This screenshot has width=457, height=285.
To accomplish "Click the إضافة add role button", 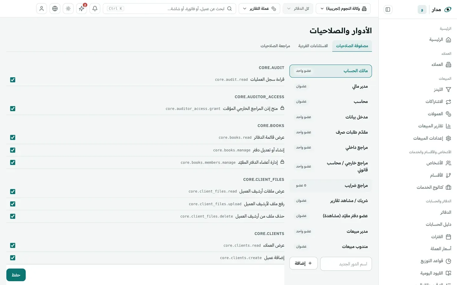I will tap(303, 263).
